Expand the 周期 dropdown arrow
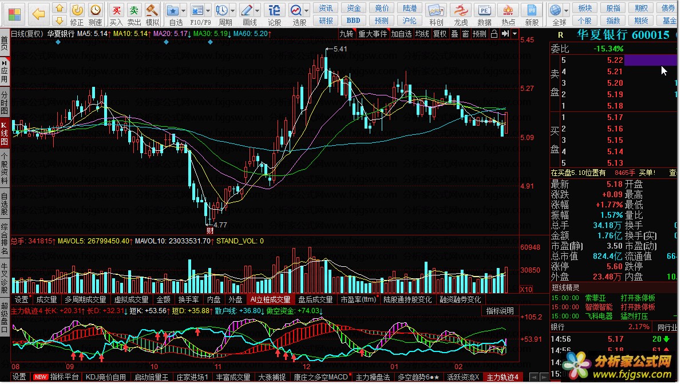 233,10
